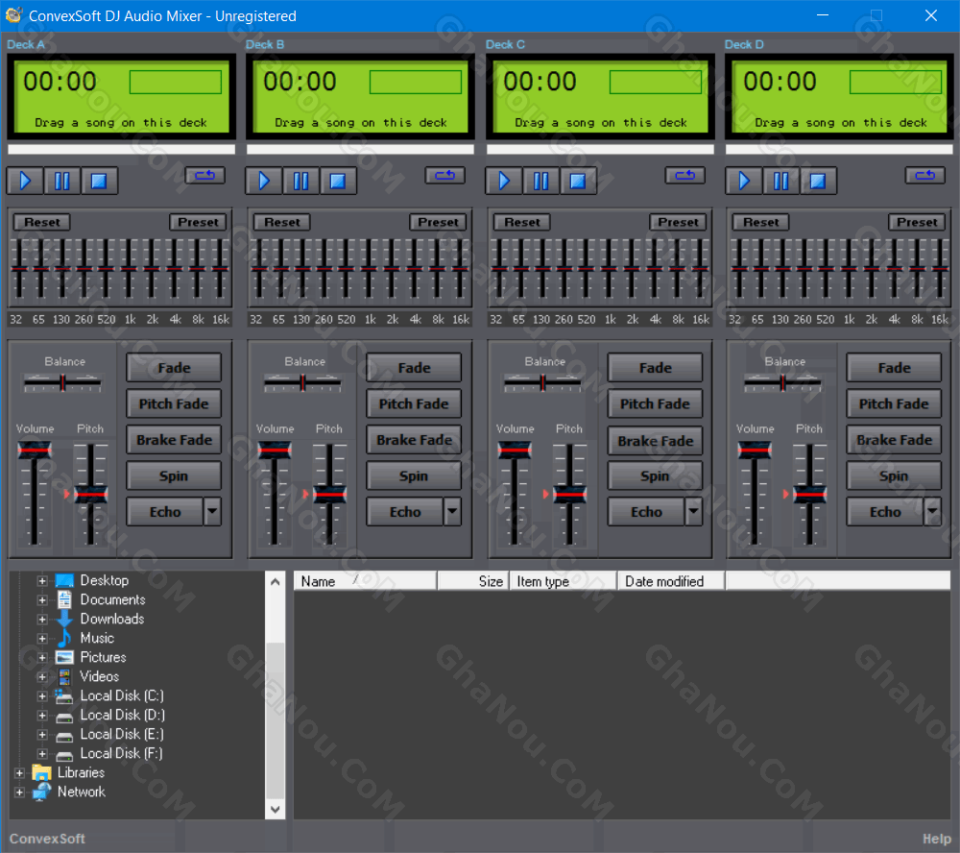Toggle the loop button on Deck C

coord(685,175)
